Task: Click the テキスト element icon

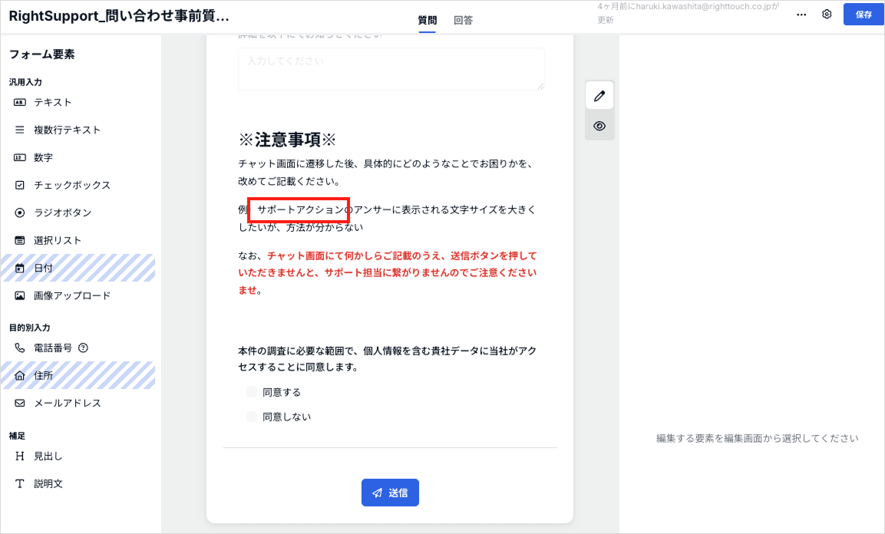Action: [20, 102]
